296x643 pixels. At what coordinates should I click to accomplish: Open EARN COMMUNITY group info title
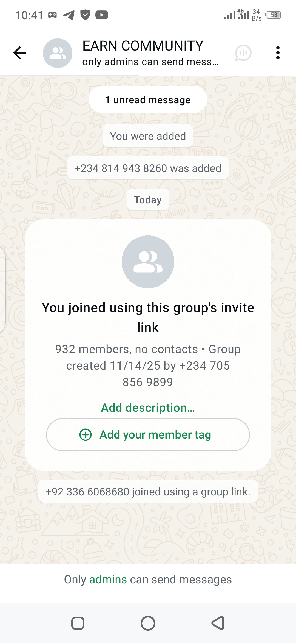click(x=143, y=46)
